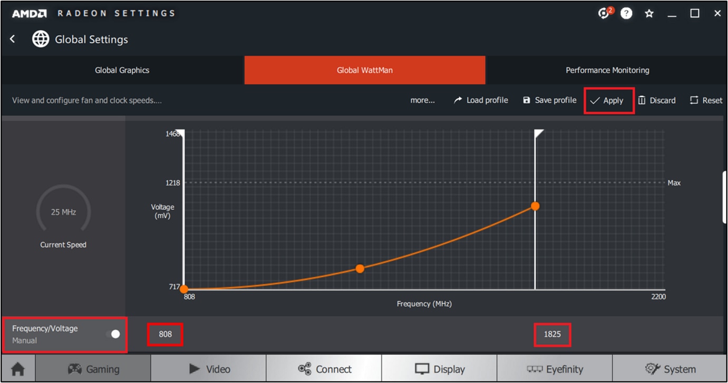Switch to the Global Graphics tab
Viewport: 728px width, 383px height.
(x=122, y=70)
